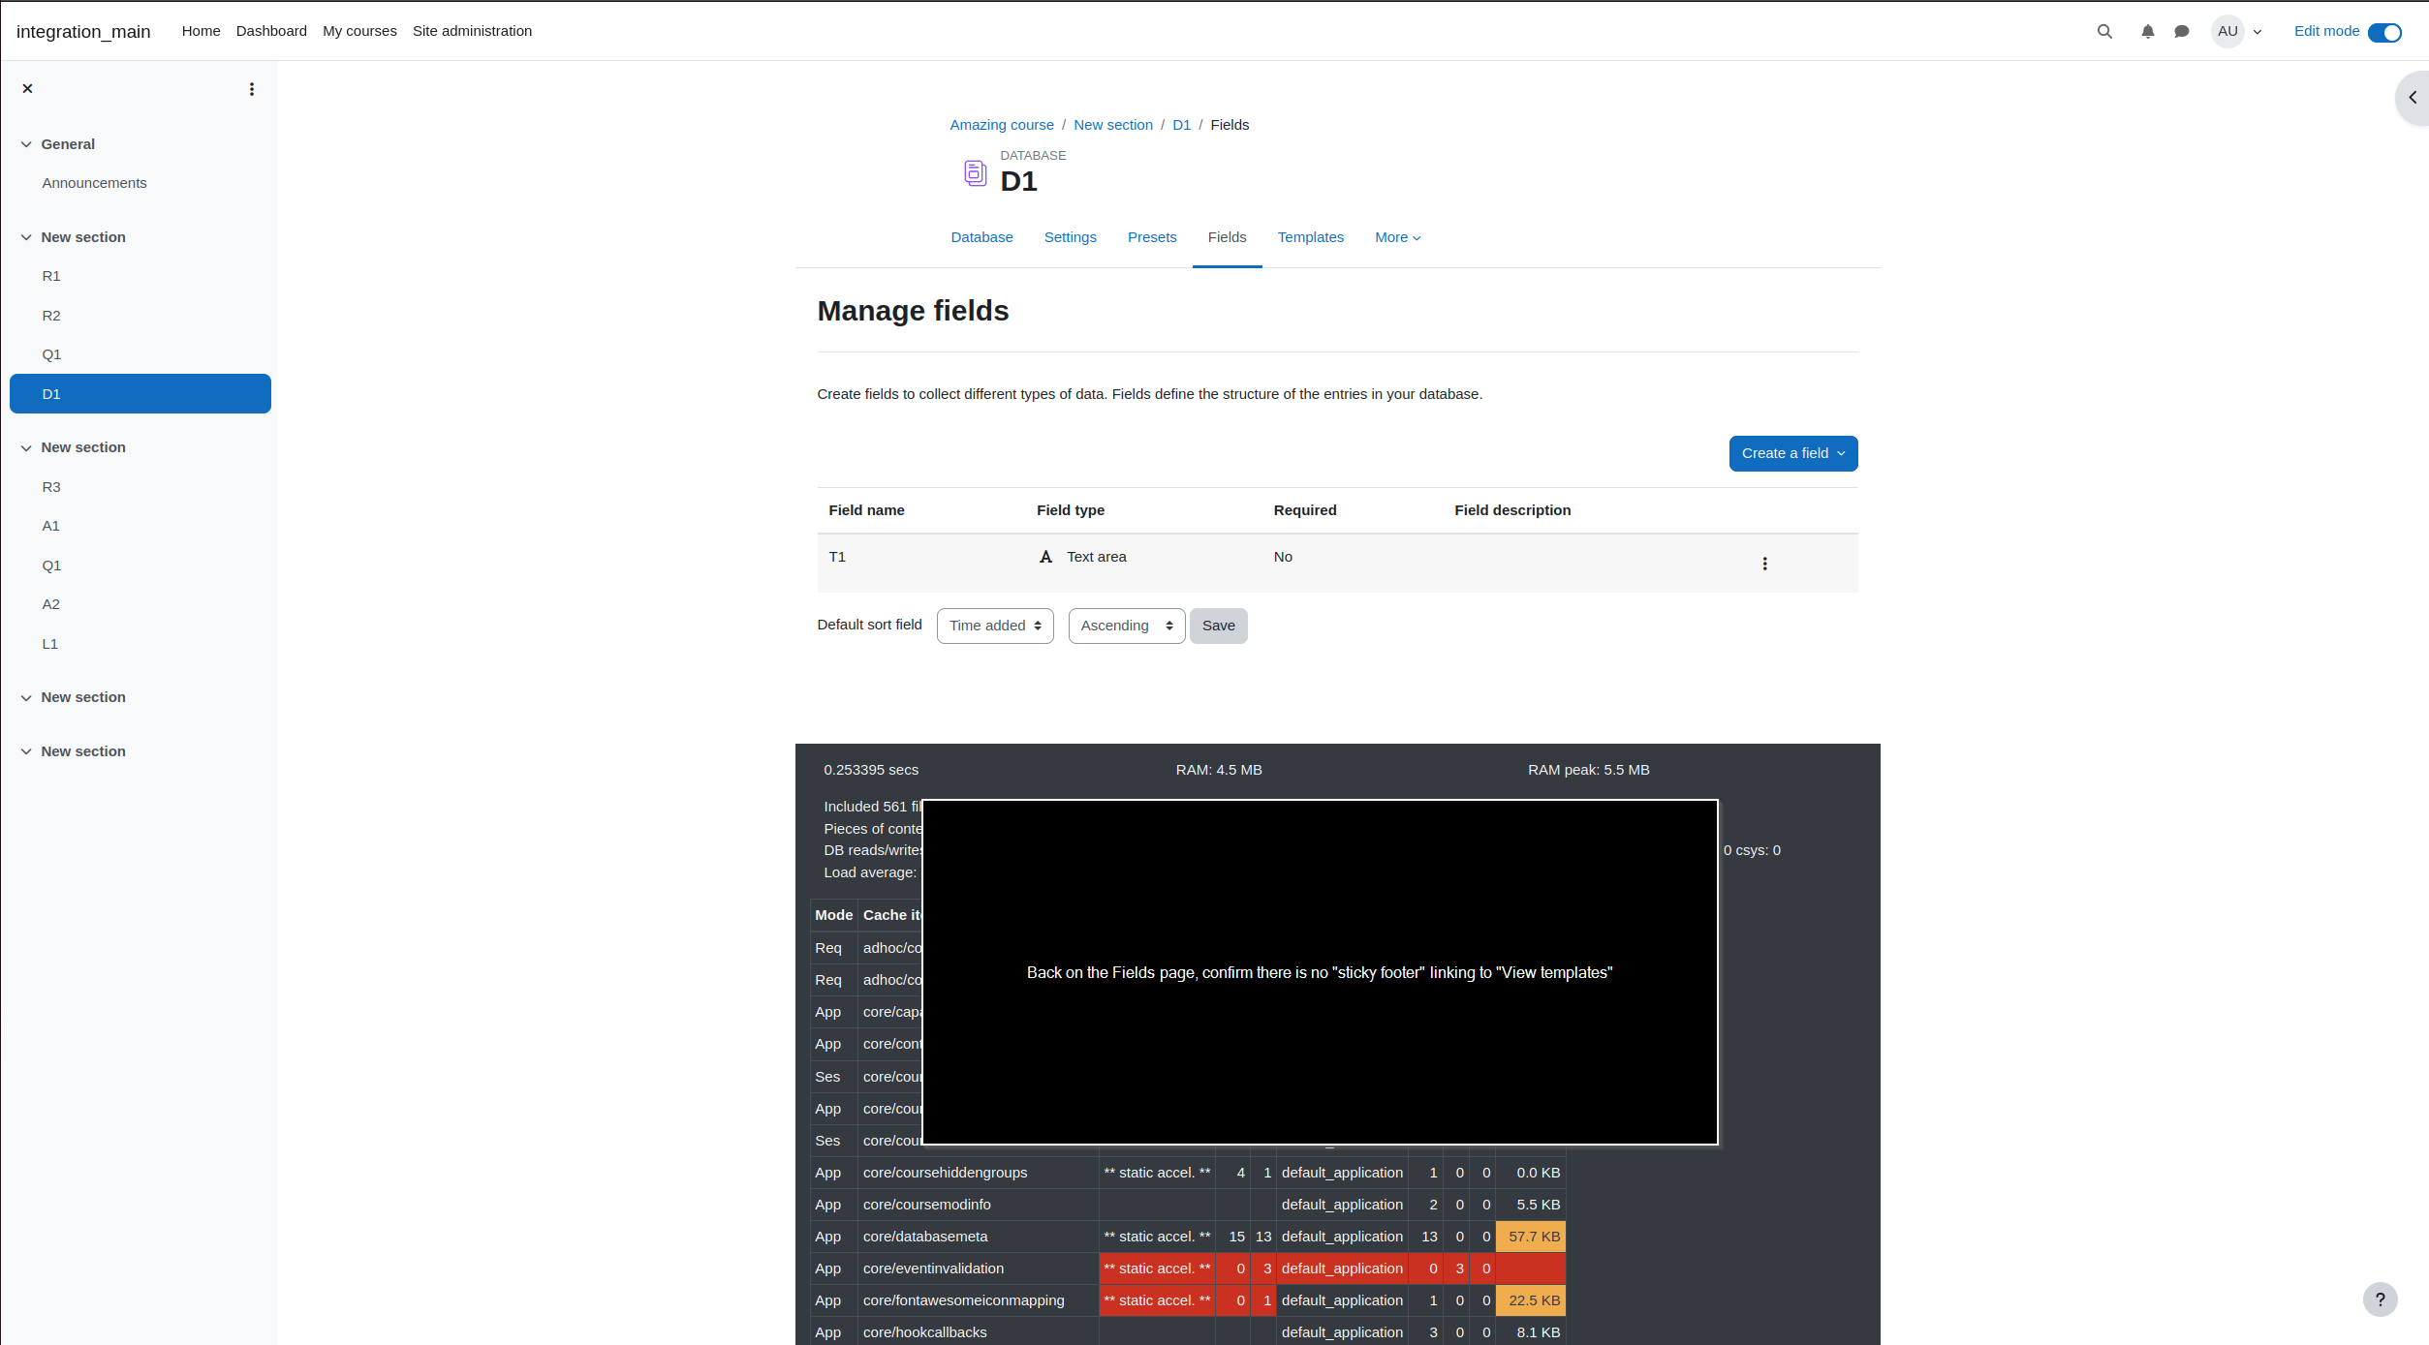Open course index options kebab menu
The image size is (2429, 1345).
252,89
